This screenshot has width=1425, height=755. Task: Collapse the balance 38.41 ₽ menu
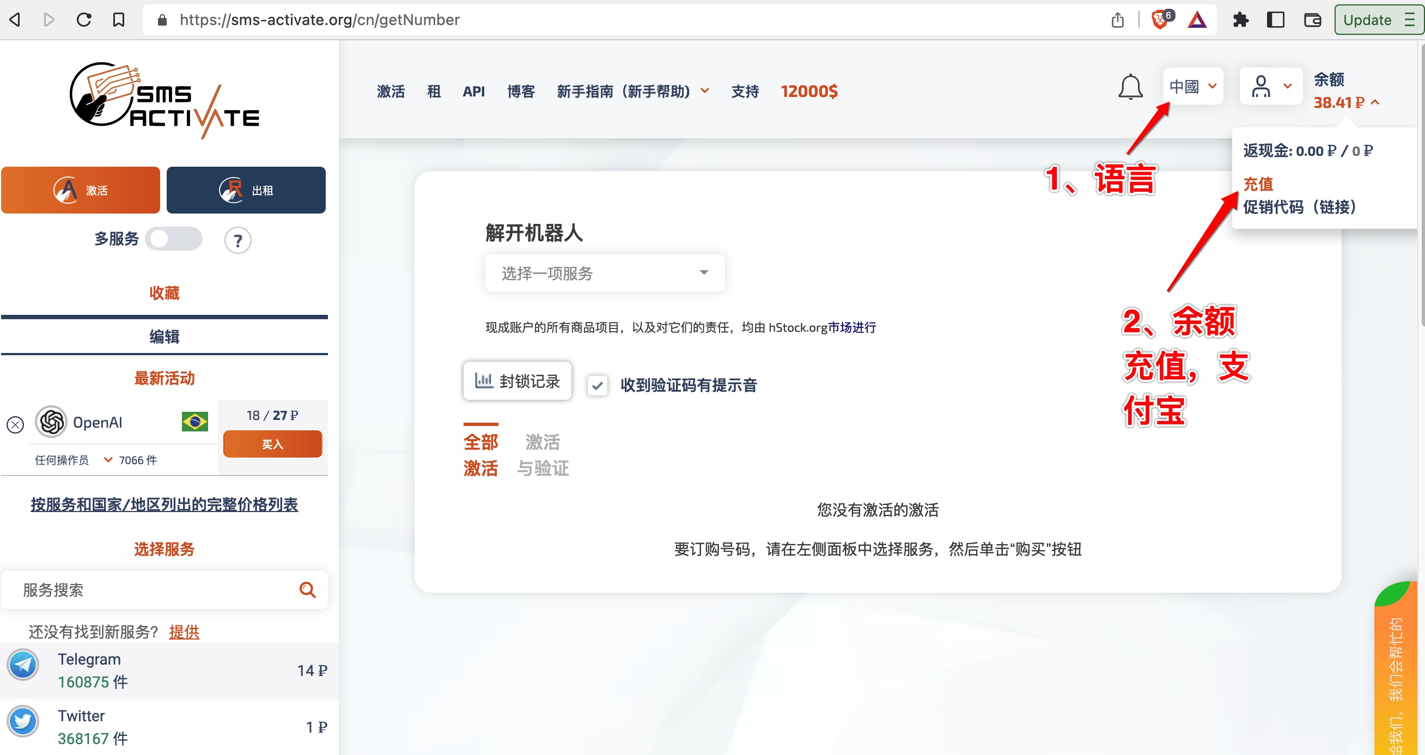(1347, 103)
